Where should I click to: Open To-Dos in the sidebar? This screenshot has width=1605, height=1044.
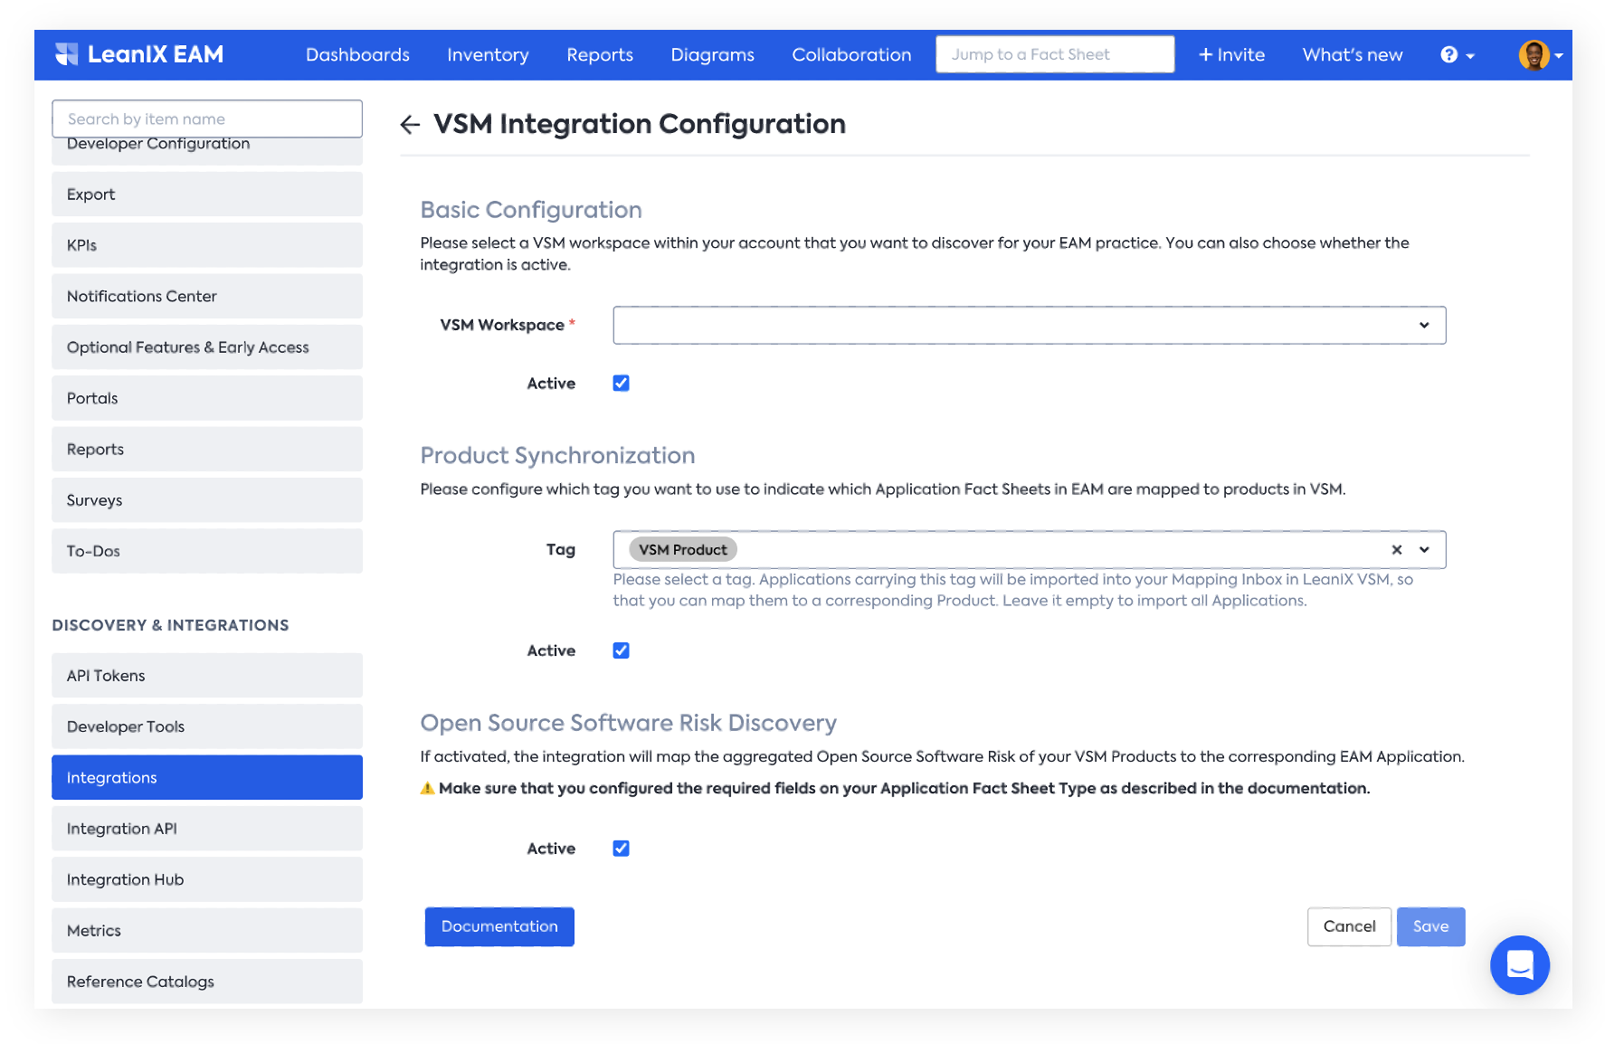coord(207,550)
